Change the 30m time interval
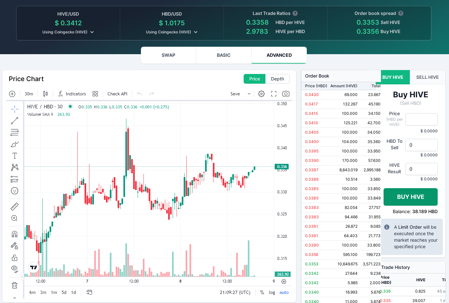 tap(29, 94)
